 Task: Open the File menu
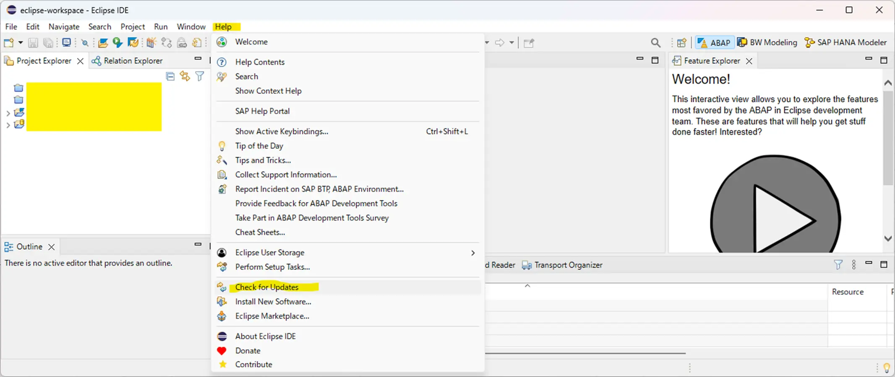[x=11, y=27]
